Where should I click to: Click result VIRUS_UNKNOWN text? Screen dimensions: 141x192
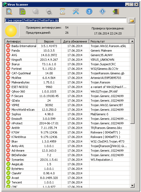pyautogui.click(x=102, y=60)
